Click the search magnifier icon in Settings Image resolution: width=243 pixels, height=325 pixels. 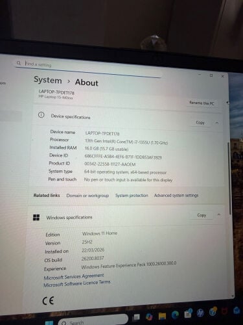[x=19, y=63]
